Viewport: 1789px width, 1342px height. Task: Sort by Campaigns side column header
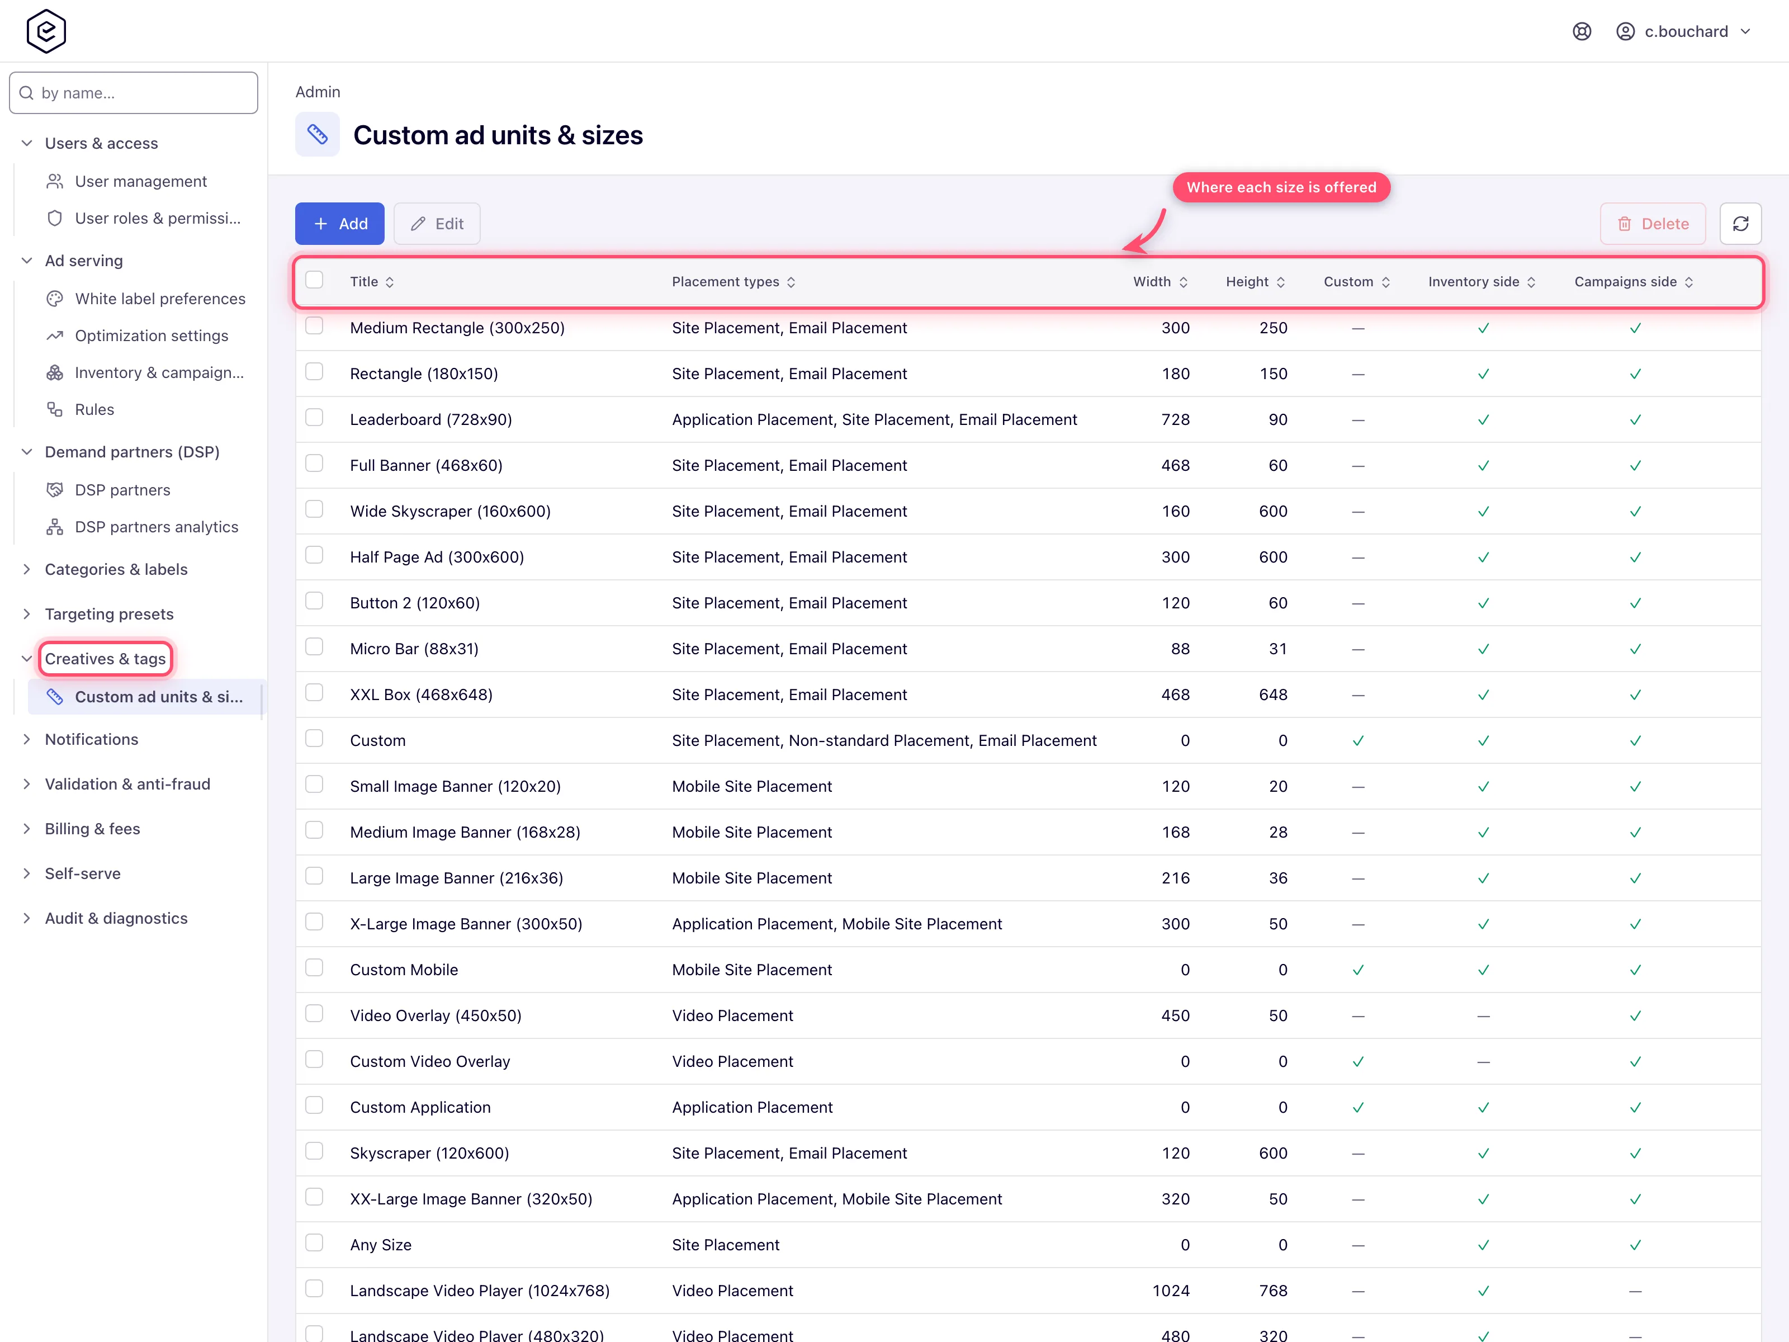(x=1633, y=282)
